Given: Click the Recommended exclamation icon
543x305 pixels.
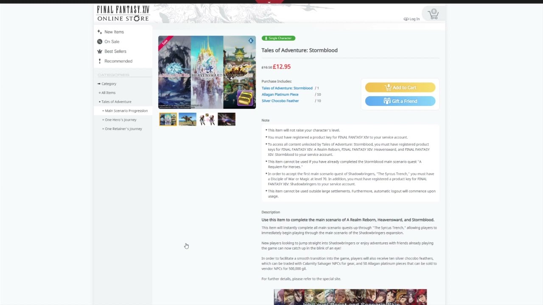Looking at the screenshot, I should coord(100,61).
